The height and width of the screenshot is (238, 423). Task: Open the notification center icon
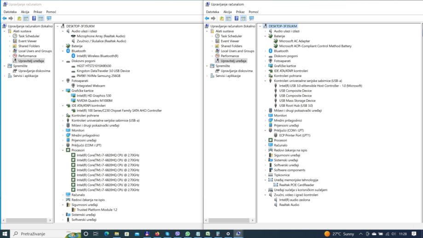(x=414, y=234)
